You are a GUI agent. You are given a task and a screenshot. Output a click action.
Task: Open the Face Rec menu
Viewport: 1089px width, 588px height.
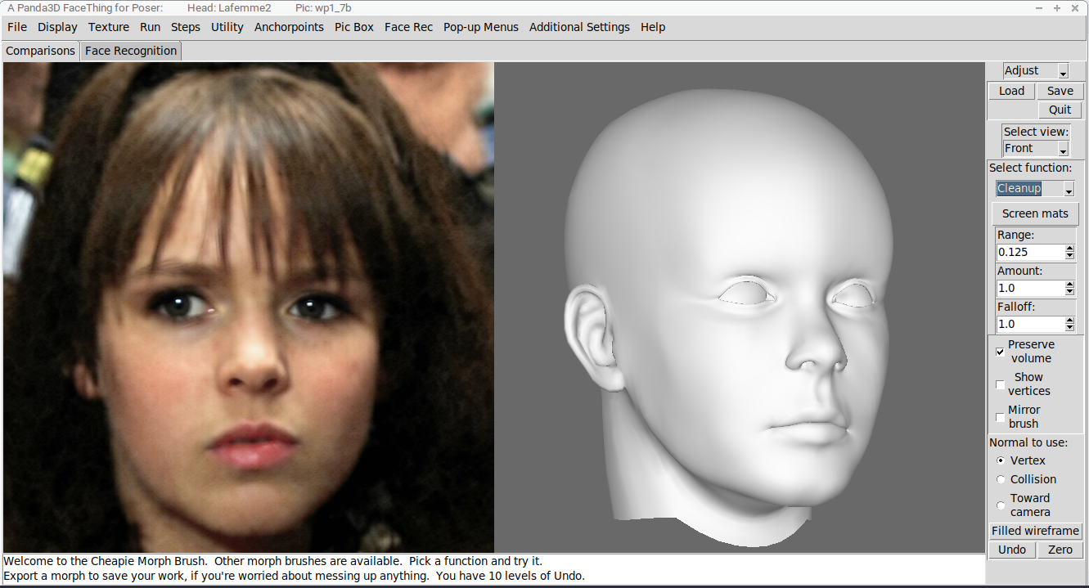pyautogui.click(x=408, y=27)
